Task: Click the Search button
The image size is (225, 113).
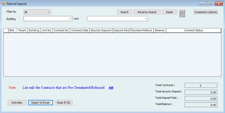Action: tap(125, 12)
